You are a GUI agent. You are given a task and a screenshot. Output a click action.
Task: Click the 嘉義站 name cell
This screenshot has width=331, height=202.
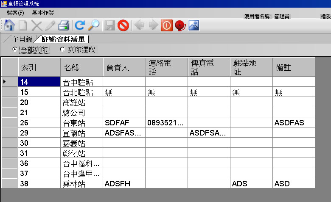coord(82,143)
